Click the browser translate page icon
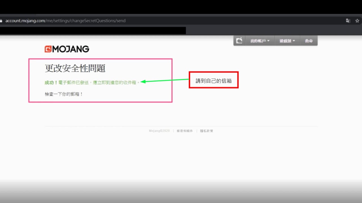Viewport: 362px width, 203px height. [348, 21]
